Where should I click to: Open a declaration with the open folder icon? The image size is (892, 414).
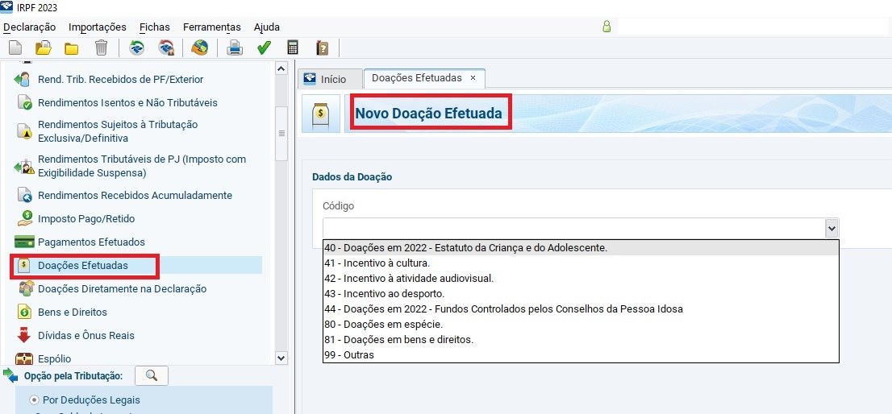point(43,48)
